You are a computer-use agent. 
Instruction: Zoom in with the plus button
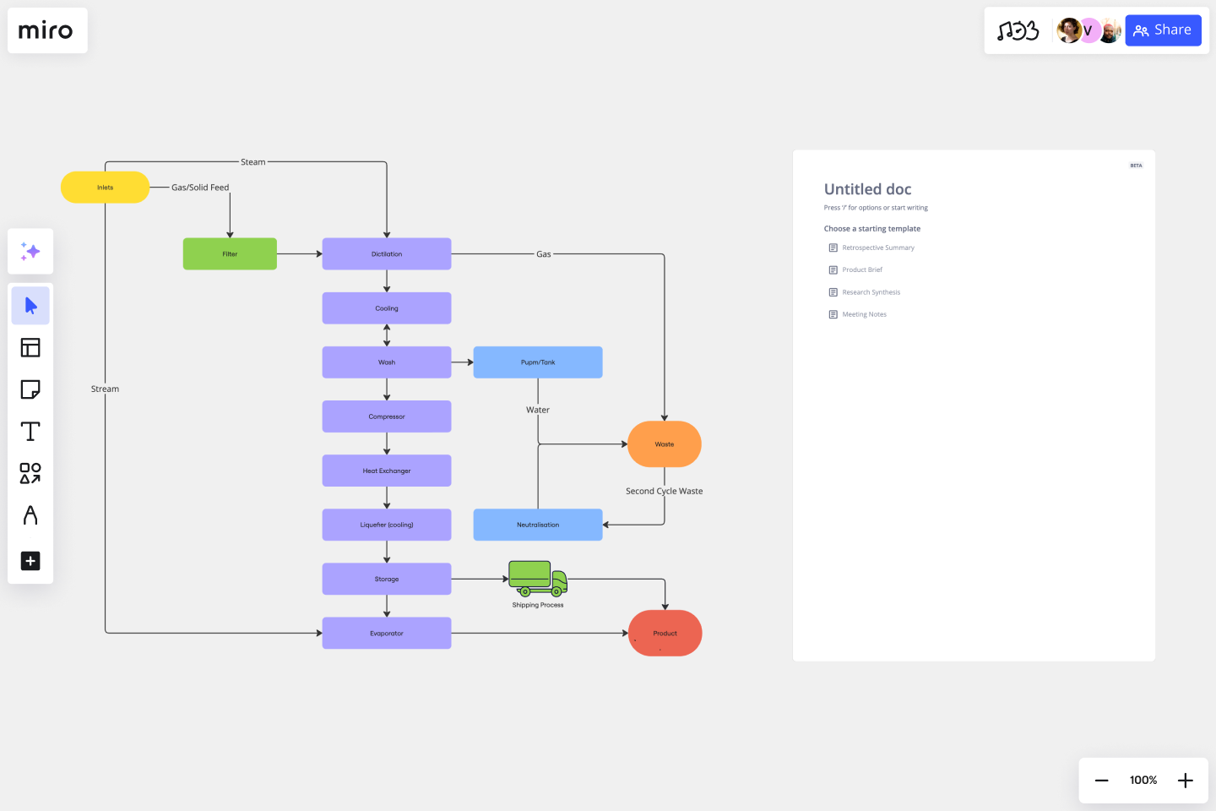coord(1186,781)
